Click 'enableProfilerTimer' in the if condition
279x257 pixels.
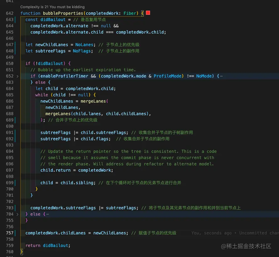(x=64, y=76)
